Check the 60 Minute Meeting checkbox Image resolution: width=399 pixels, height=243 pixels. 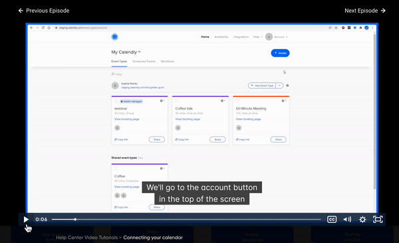coord(237,101)
